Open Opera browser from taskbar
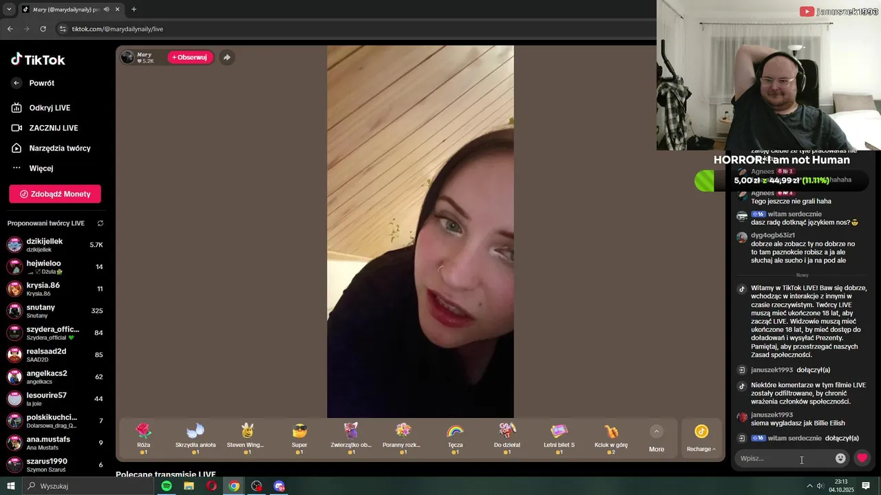Viewport: 881px width, 495px height. click(x=211, y=486)
